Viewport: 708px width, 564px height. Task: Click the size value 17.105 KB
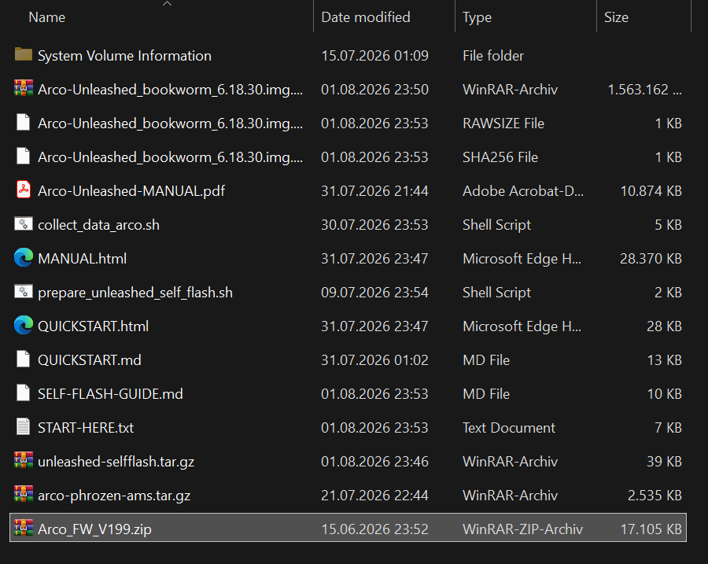pos(651,529)
